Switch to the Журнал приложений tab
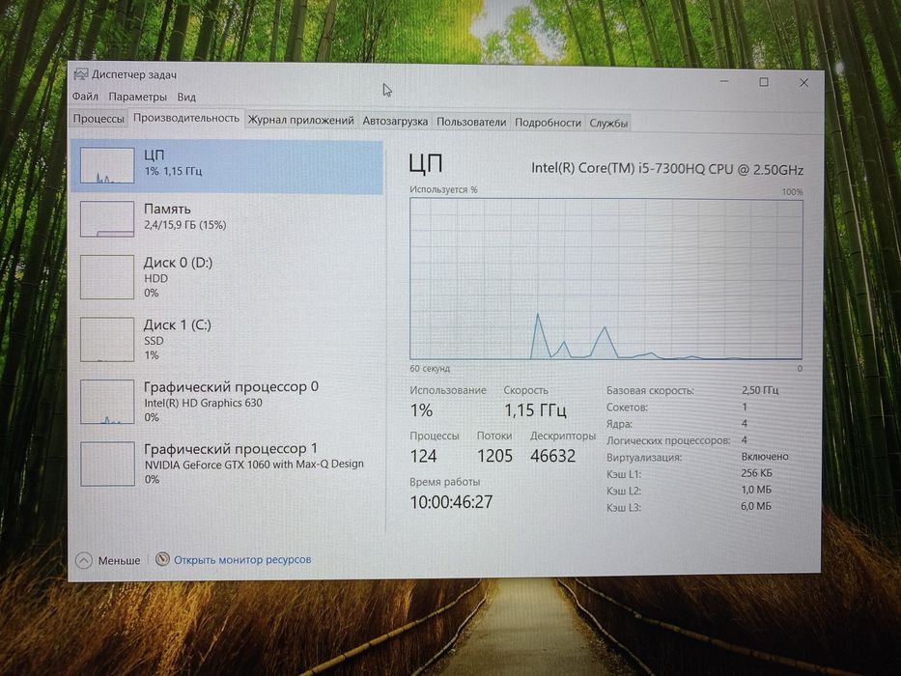 click(300, 121)
